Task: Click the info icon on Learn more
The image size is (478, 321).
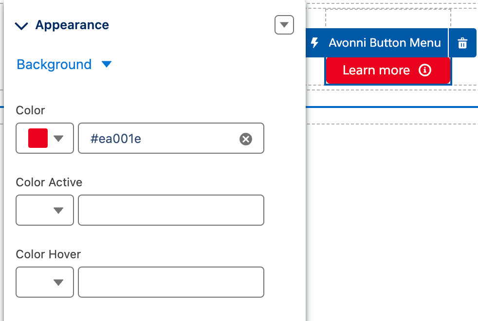Action: click(425, 71)
